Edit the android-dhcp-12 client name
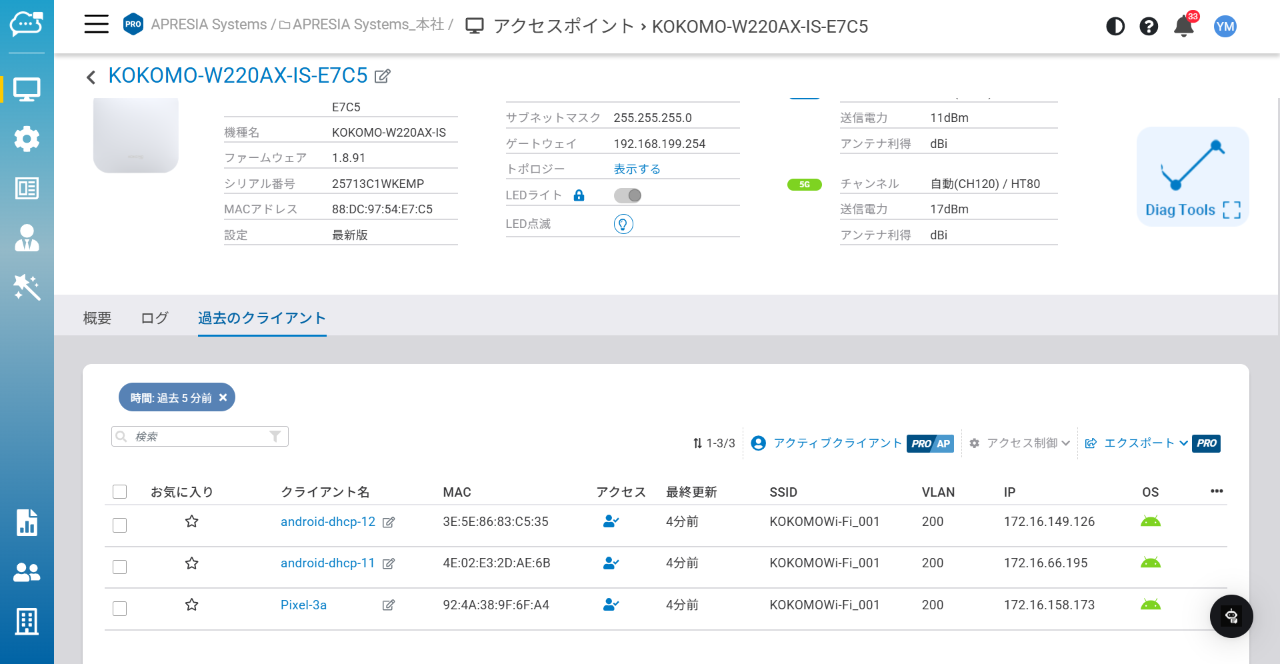This screenshot has width=1280, height=664. click(x=389, y=523)
